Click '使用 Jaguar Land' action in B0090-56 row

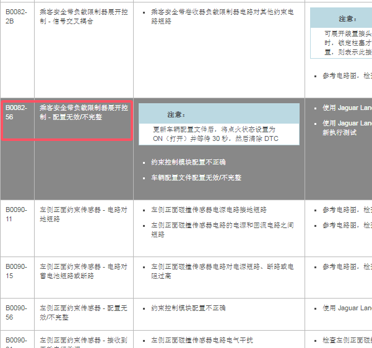(347, 308)
